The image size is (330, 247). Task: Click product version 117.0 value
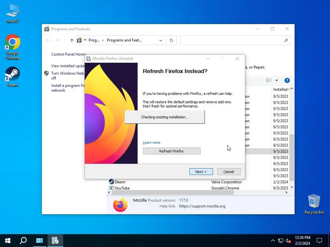pos(183,200)
